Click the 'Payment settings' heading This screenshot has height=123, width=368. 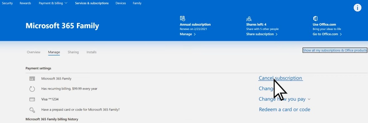38,69
